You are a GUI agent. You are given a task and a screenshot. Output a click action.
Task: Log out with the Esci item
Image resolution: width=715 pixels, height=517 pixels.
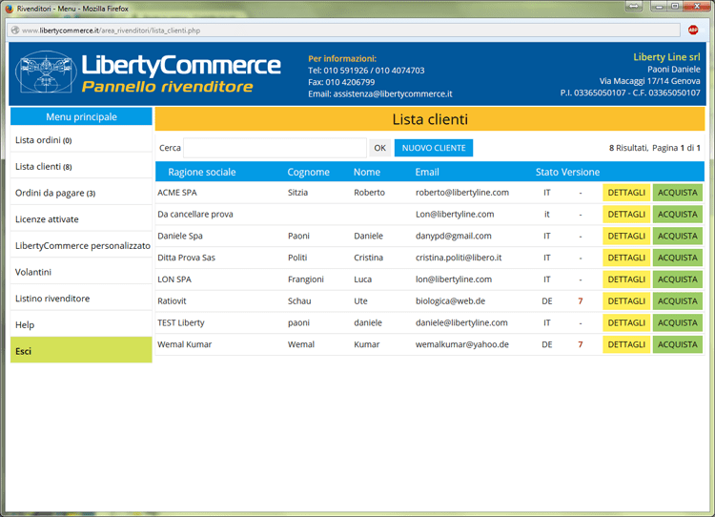point(81,350)
